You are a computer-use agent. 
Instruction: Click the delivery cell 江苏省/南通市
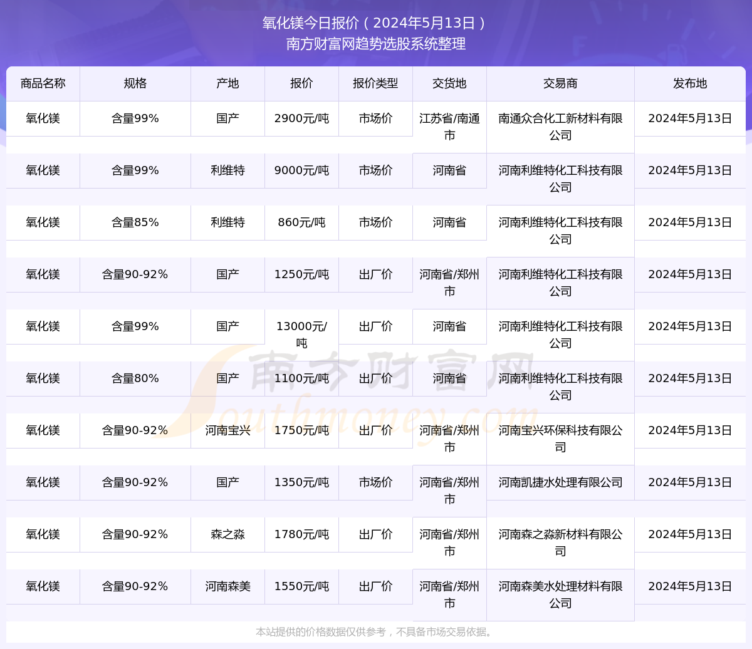pyautogui.click(x=449, y=127)
